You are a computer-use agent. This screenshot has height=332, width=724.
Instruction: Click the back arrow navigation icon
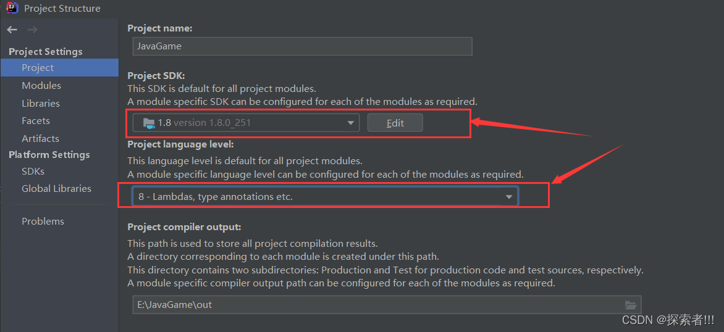tap(12, 30)
